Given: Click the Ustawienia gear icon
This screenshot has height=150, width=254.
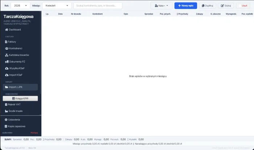Looking at the screenshot, I should 6,120.
